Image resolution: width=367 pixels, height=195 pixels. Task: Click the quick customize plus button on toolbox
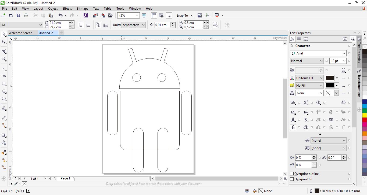[4, 178]
